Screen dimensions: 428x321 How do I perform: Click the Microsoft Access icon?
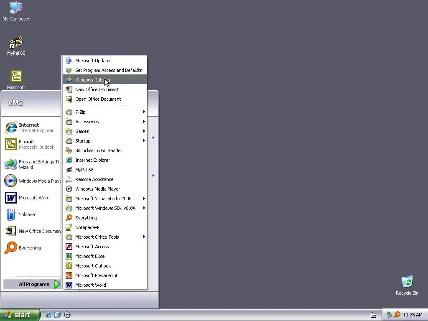(x=69, y=247)
